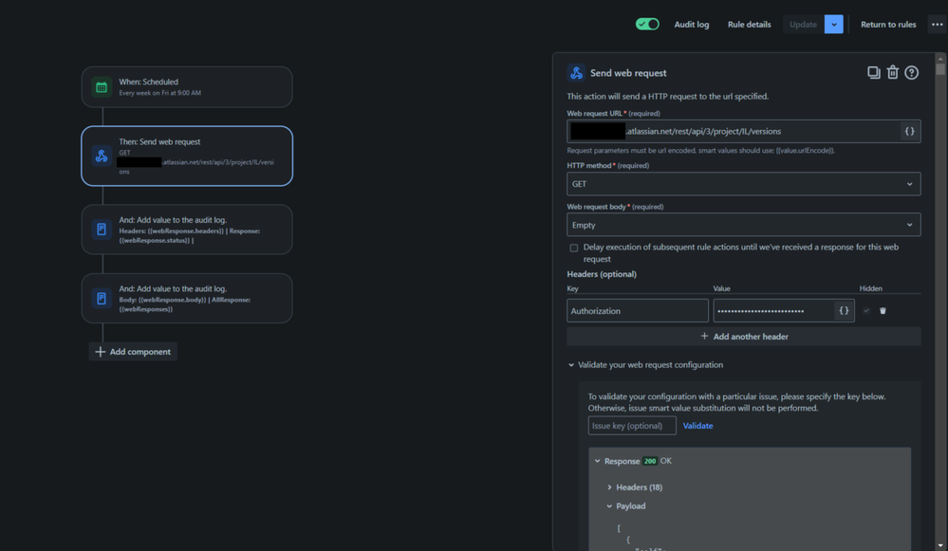Toggle the Hidden checkmark for Authorization header

pos(866,310)
